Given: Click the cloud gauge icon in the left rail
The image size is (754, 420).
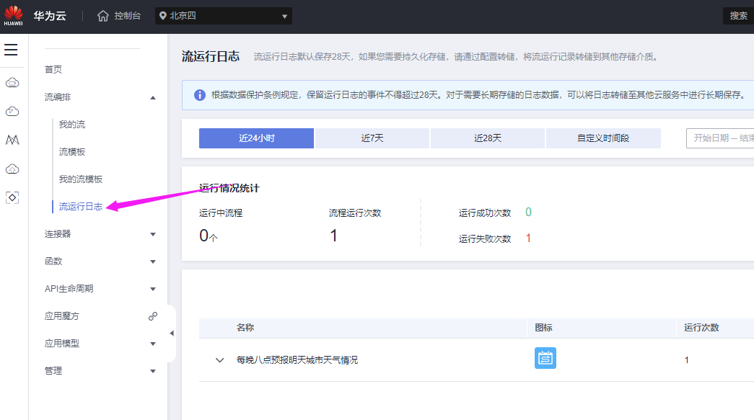Looking at the screenshot, I should [x=12, y=112].
